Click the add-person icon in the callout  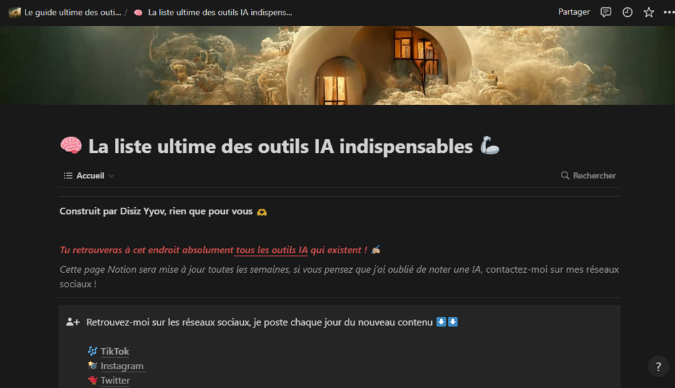[73, 322]
